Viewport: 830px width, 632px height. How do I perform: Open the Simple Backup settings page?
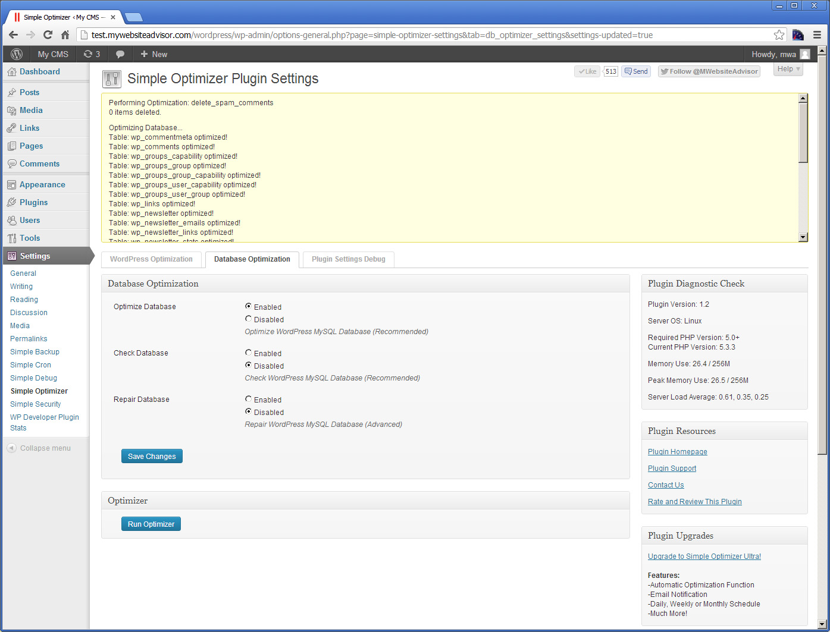tap(35, 352)
